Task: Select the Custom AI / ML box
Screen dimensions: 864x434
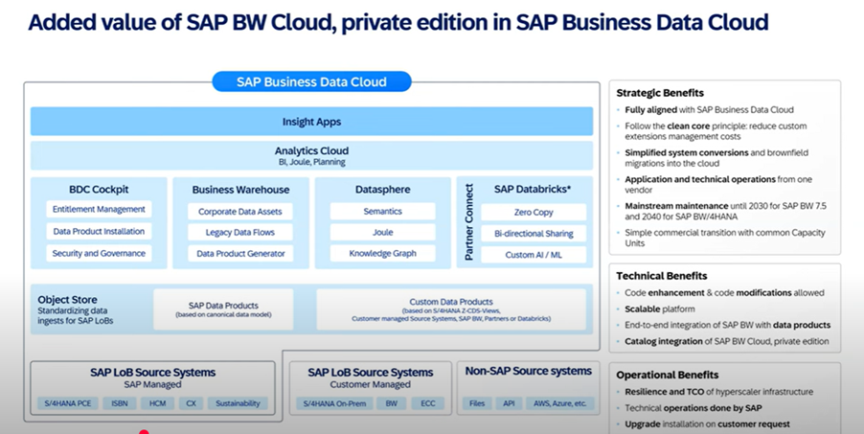Action: point(534,255)
